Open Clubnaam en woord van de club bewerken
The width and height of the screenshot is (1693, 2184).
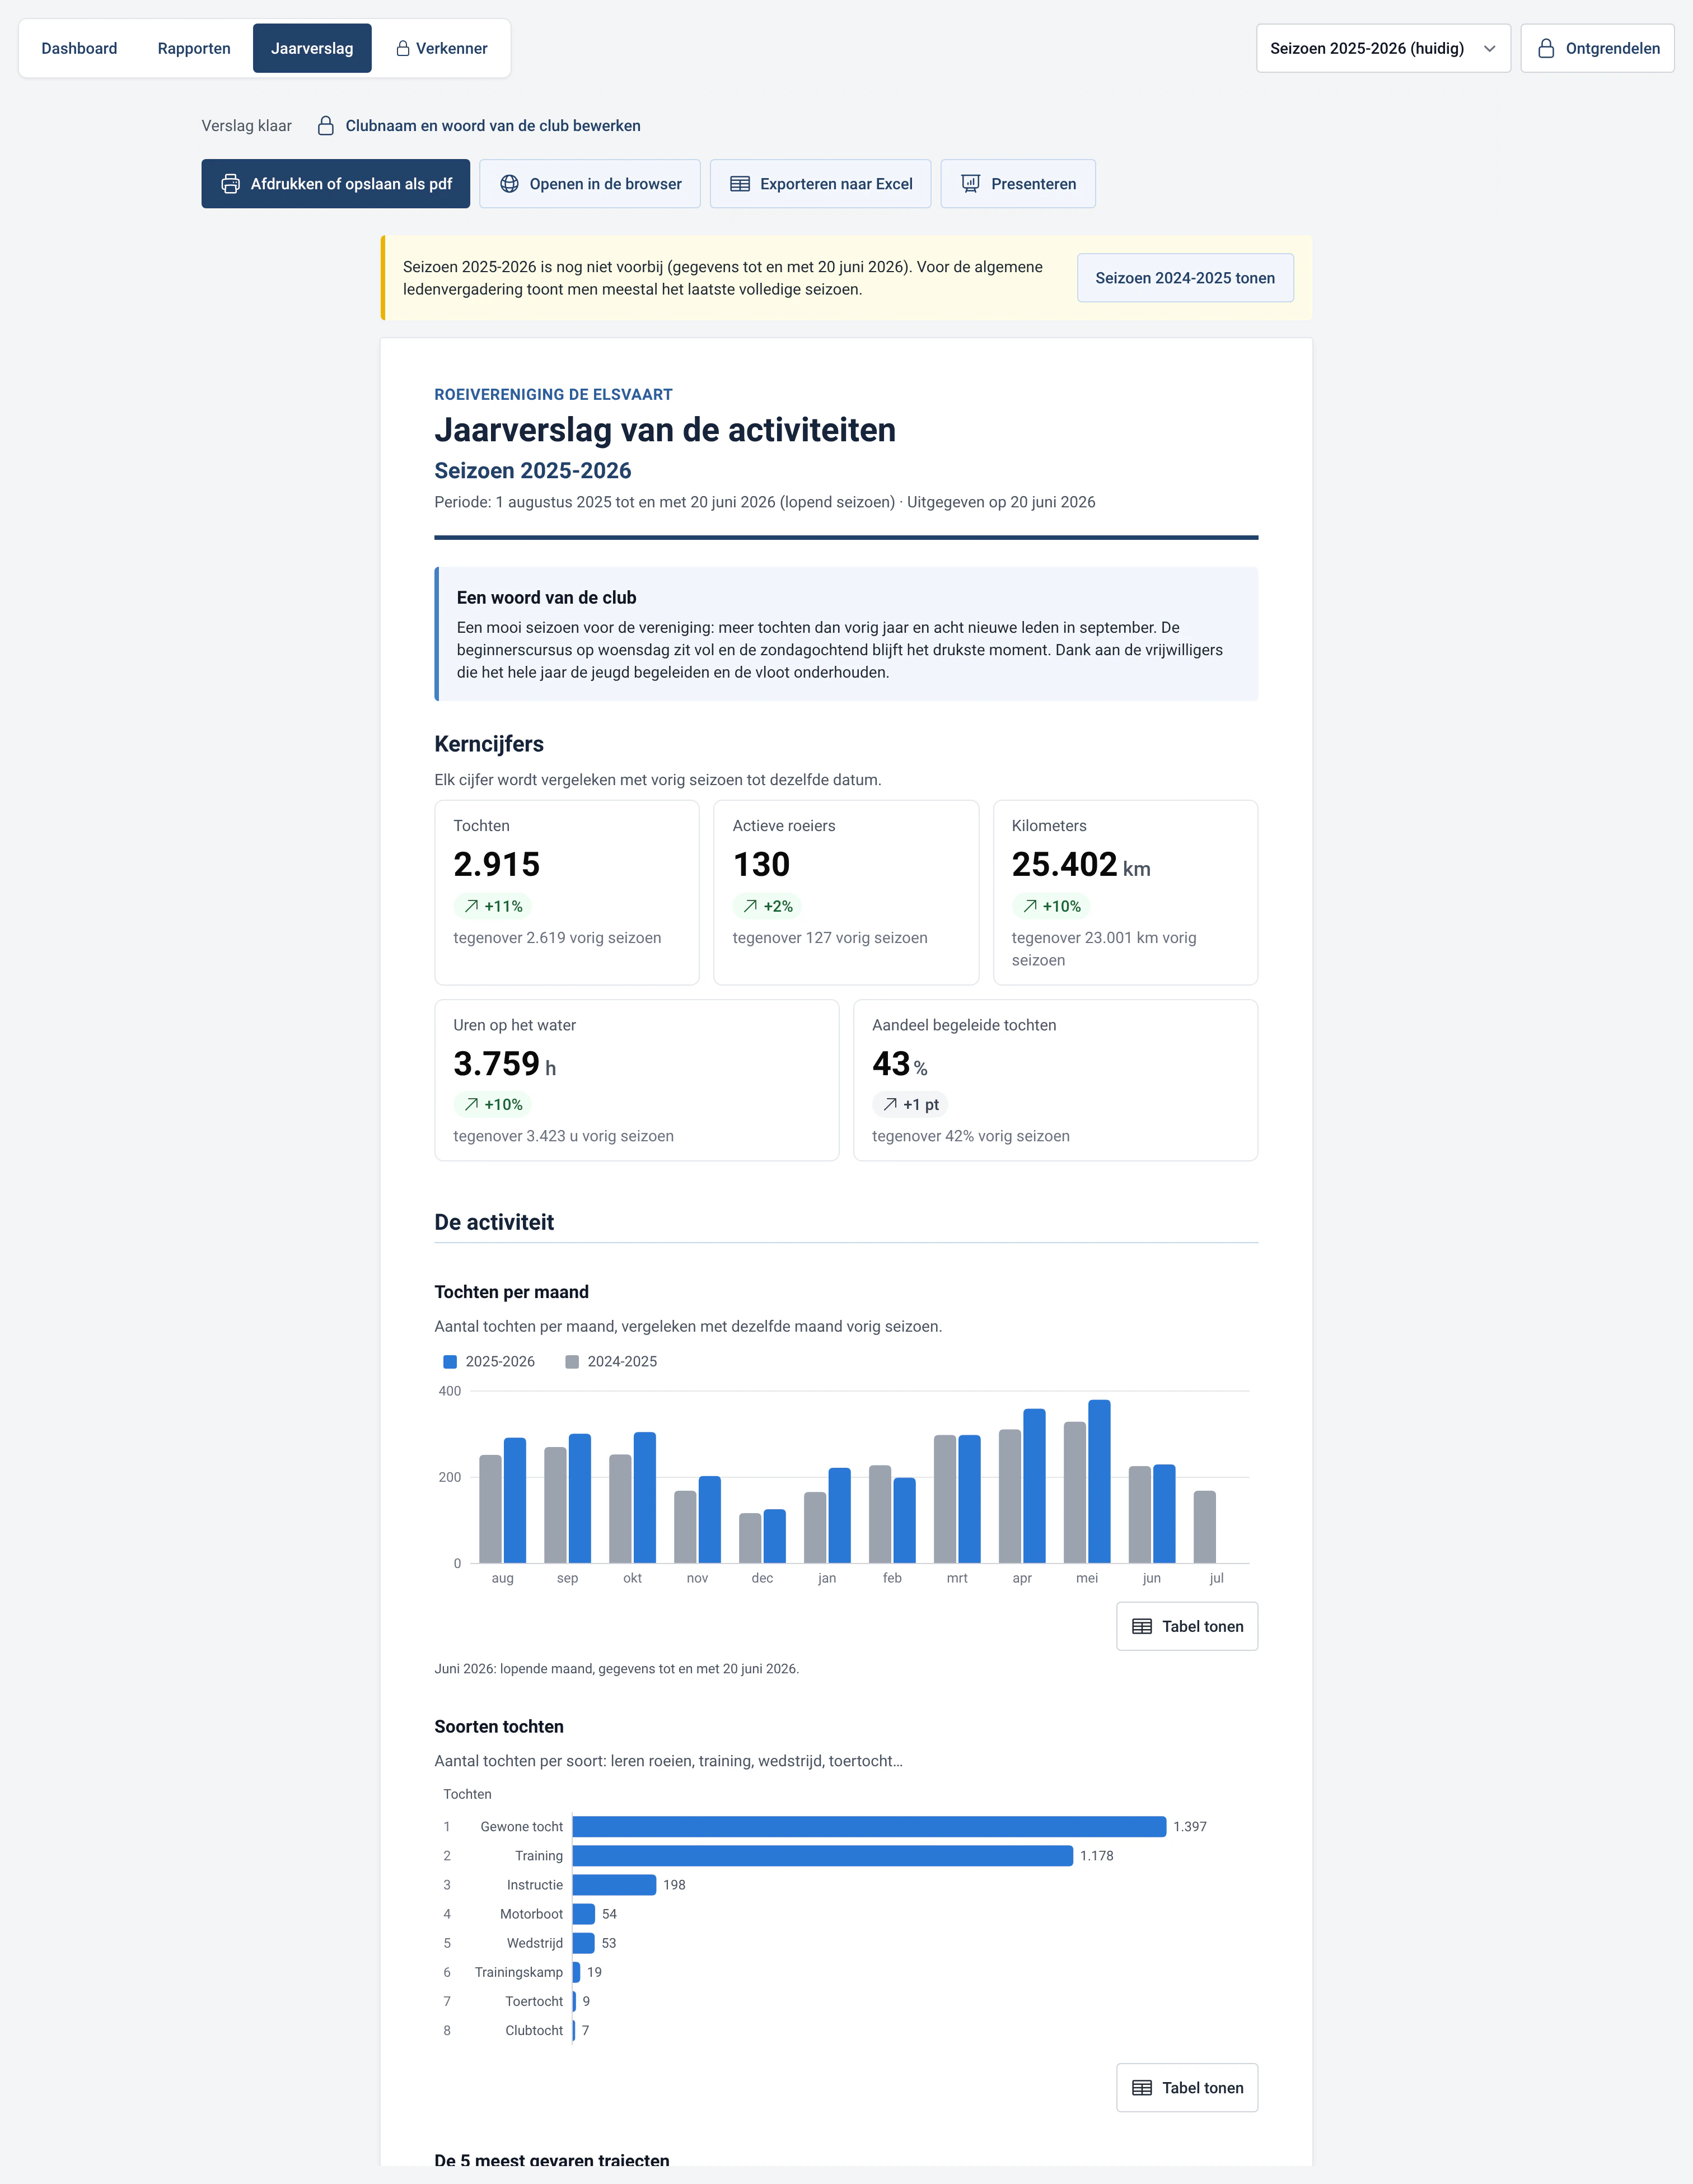tap(493, 126)
